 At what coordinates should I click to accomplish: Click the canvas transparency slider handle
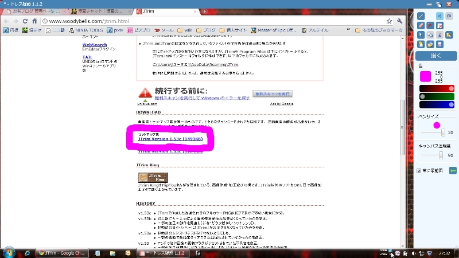(441, 155)
